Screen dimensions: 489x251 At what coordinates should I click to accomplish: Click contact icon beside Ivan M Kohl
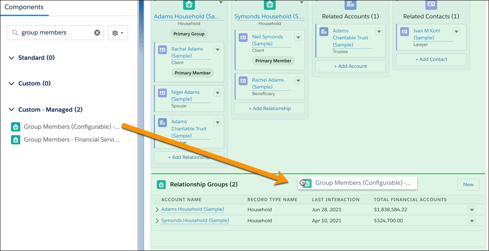pos(405,32)
